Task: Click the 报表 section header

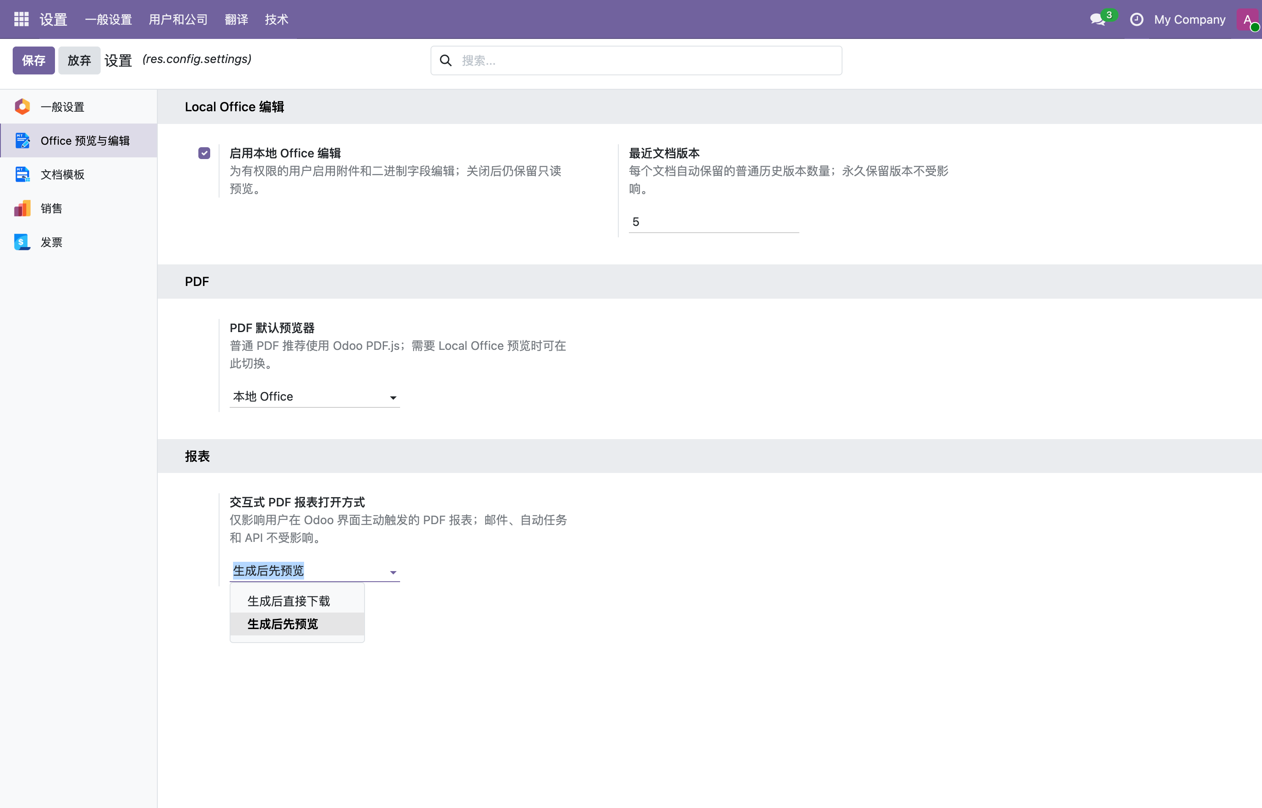Action: [x=197, y=456]
